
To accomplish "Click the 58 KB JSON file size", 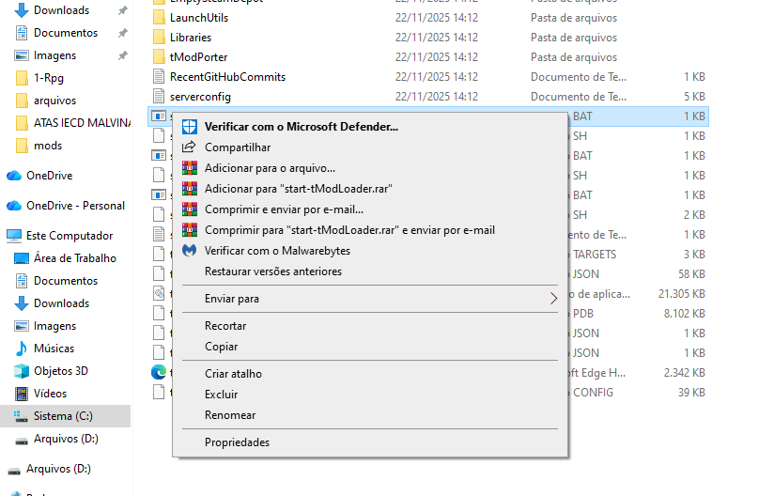I will pyautogui.click(x=691, y=274).
